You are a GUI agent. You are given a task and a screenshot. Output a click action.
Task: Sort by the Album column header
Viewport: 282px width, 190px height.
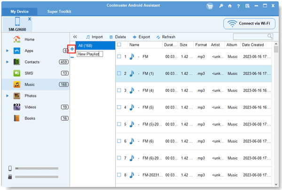pos(232,45)
